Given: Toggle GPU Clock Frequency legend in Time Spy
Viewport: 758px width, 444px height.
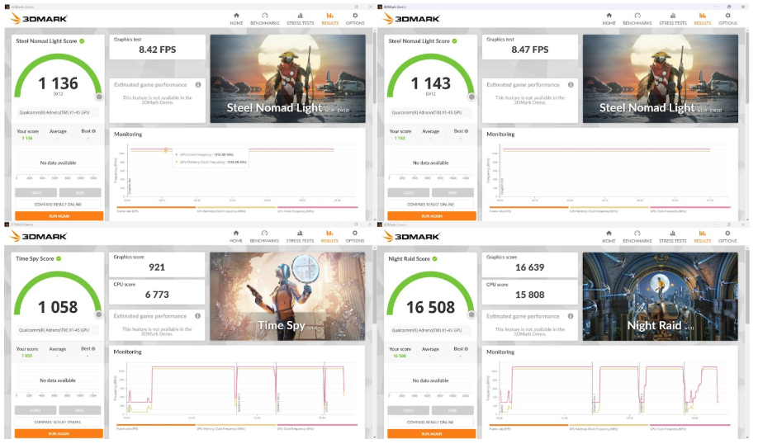Looking at the screenshot, I should tap(317, 427).
